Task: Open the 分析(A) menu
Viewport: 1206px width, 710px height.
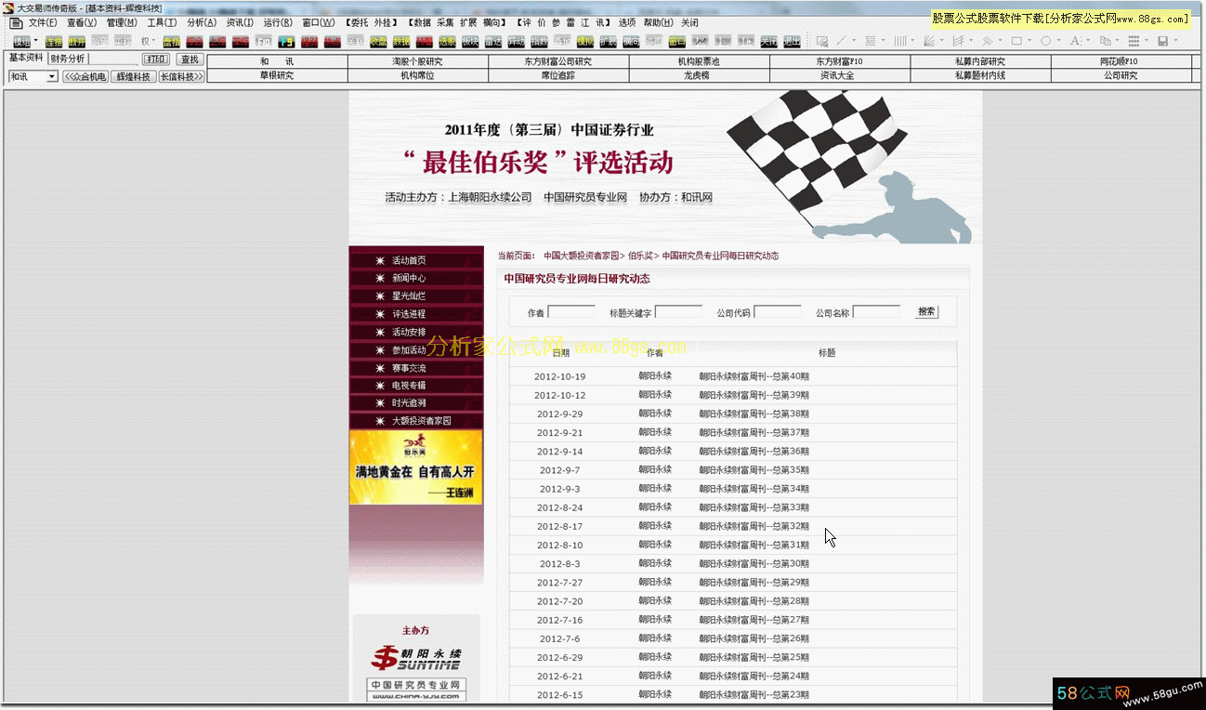Action: (x=202, y=22)
